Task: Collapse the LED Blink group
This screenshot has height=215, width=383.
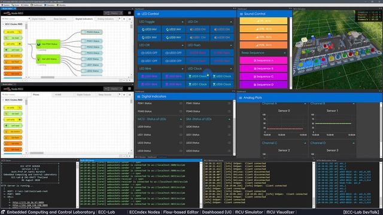Action: coord(183,69)
